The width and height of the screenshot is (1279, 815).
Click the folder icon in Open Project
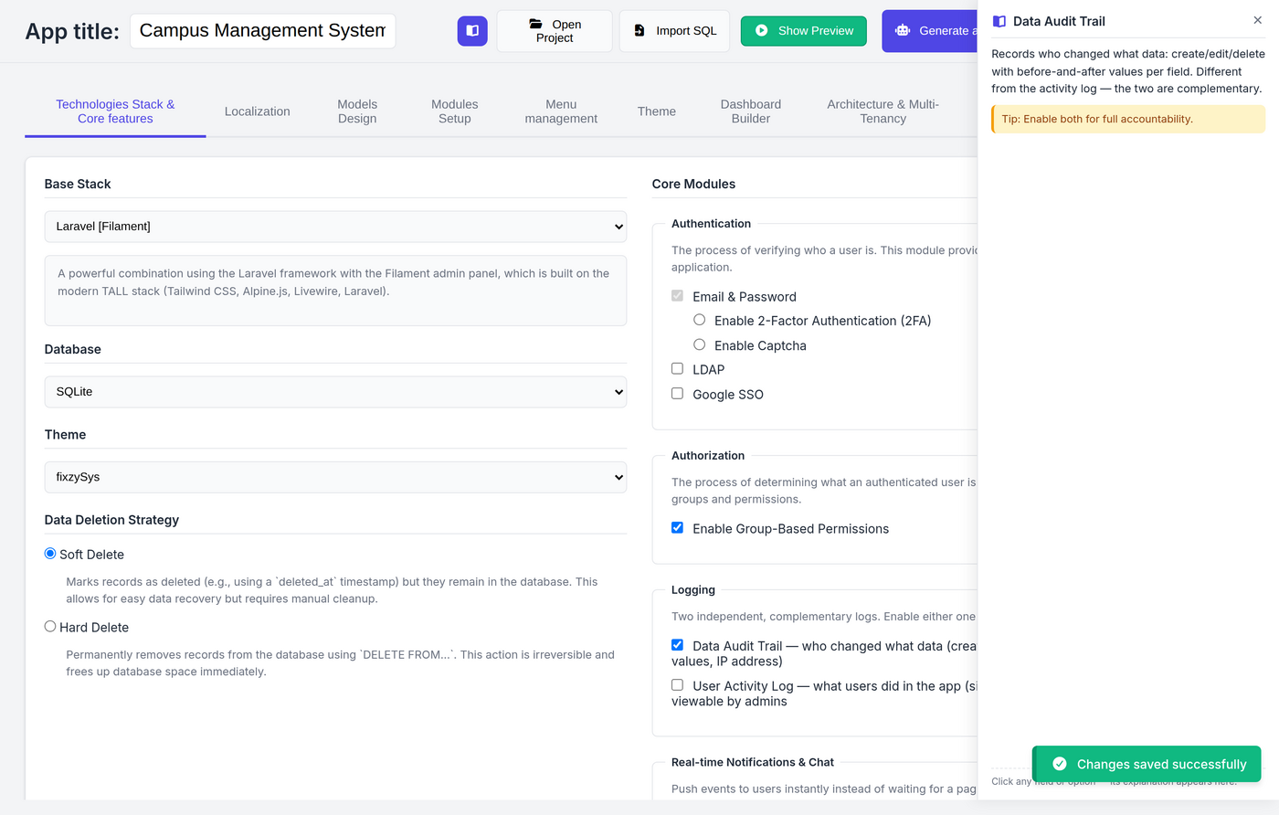click(536, 24)
